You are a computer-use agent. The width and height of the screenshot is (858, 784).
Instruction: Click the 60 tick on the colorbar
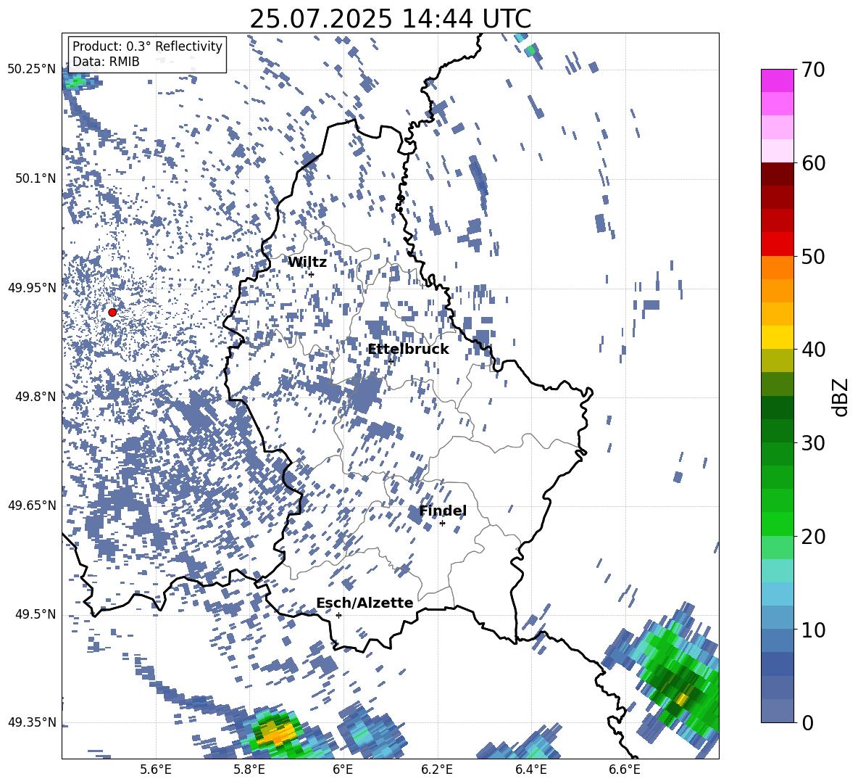tap(812, 163)
